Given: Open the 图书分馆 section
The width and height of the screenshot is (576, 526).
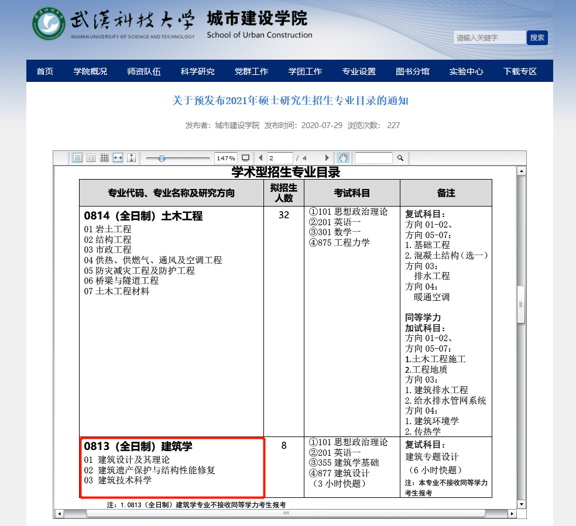Looking at the screenshot, I should coord(412,71).
